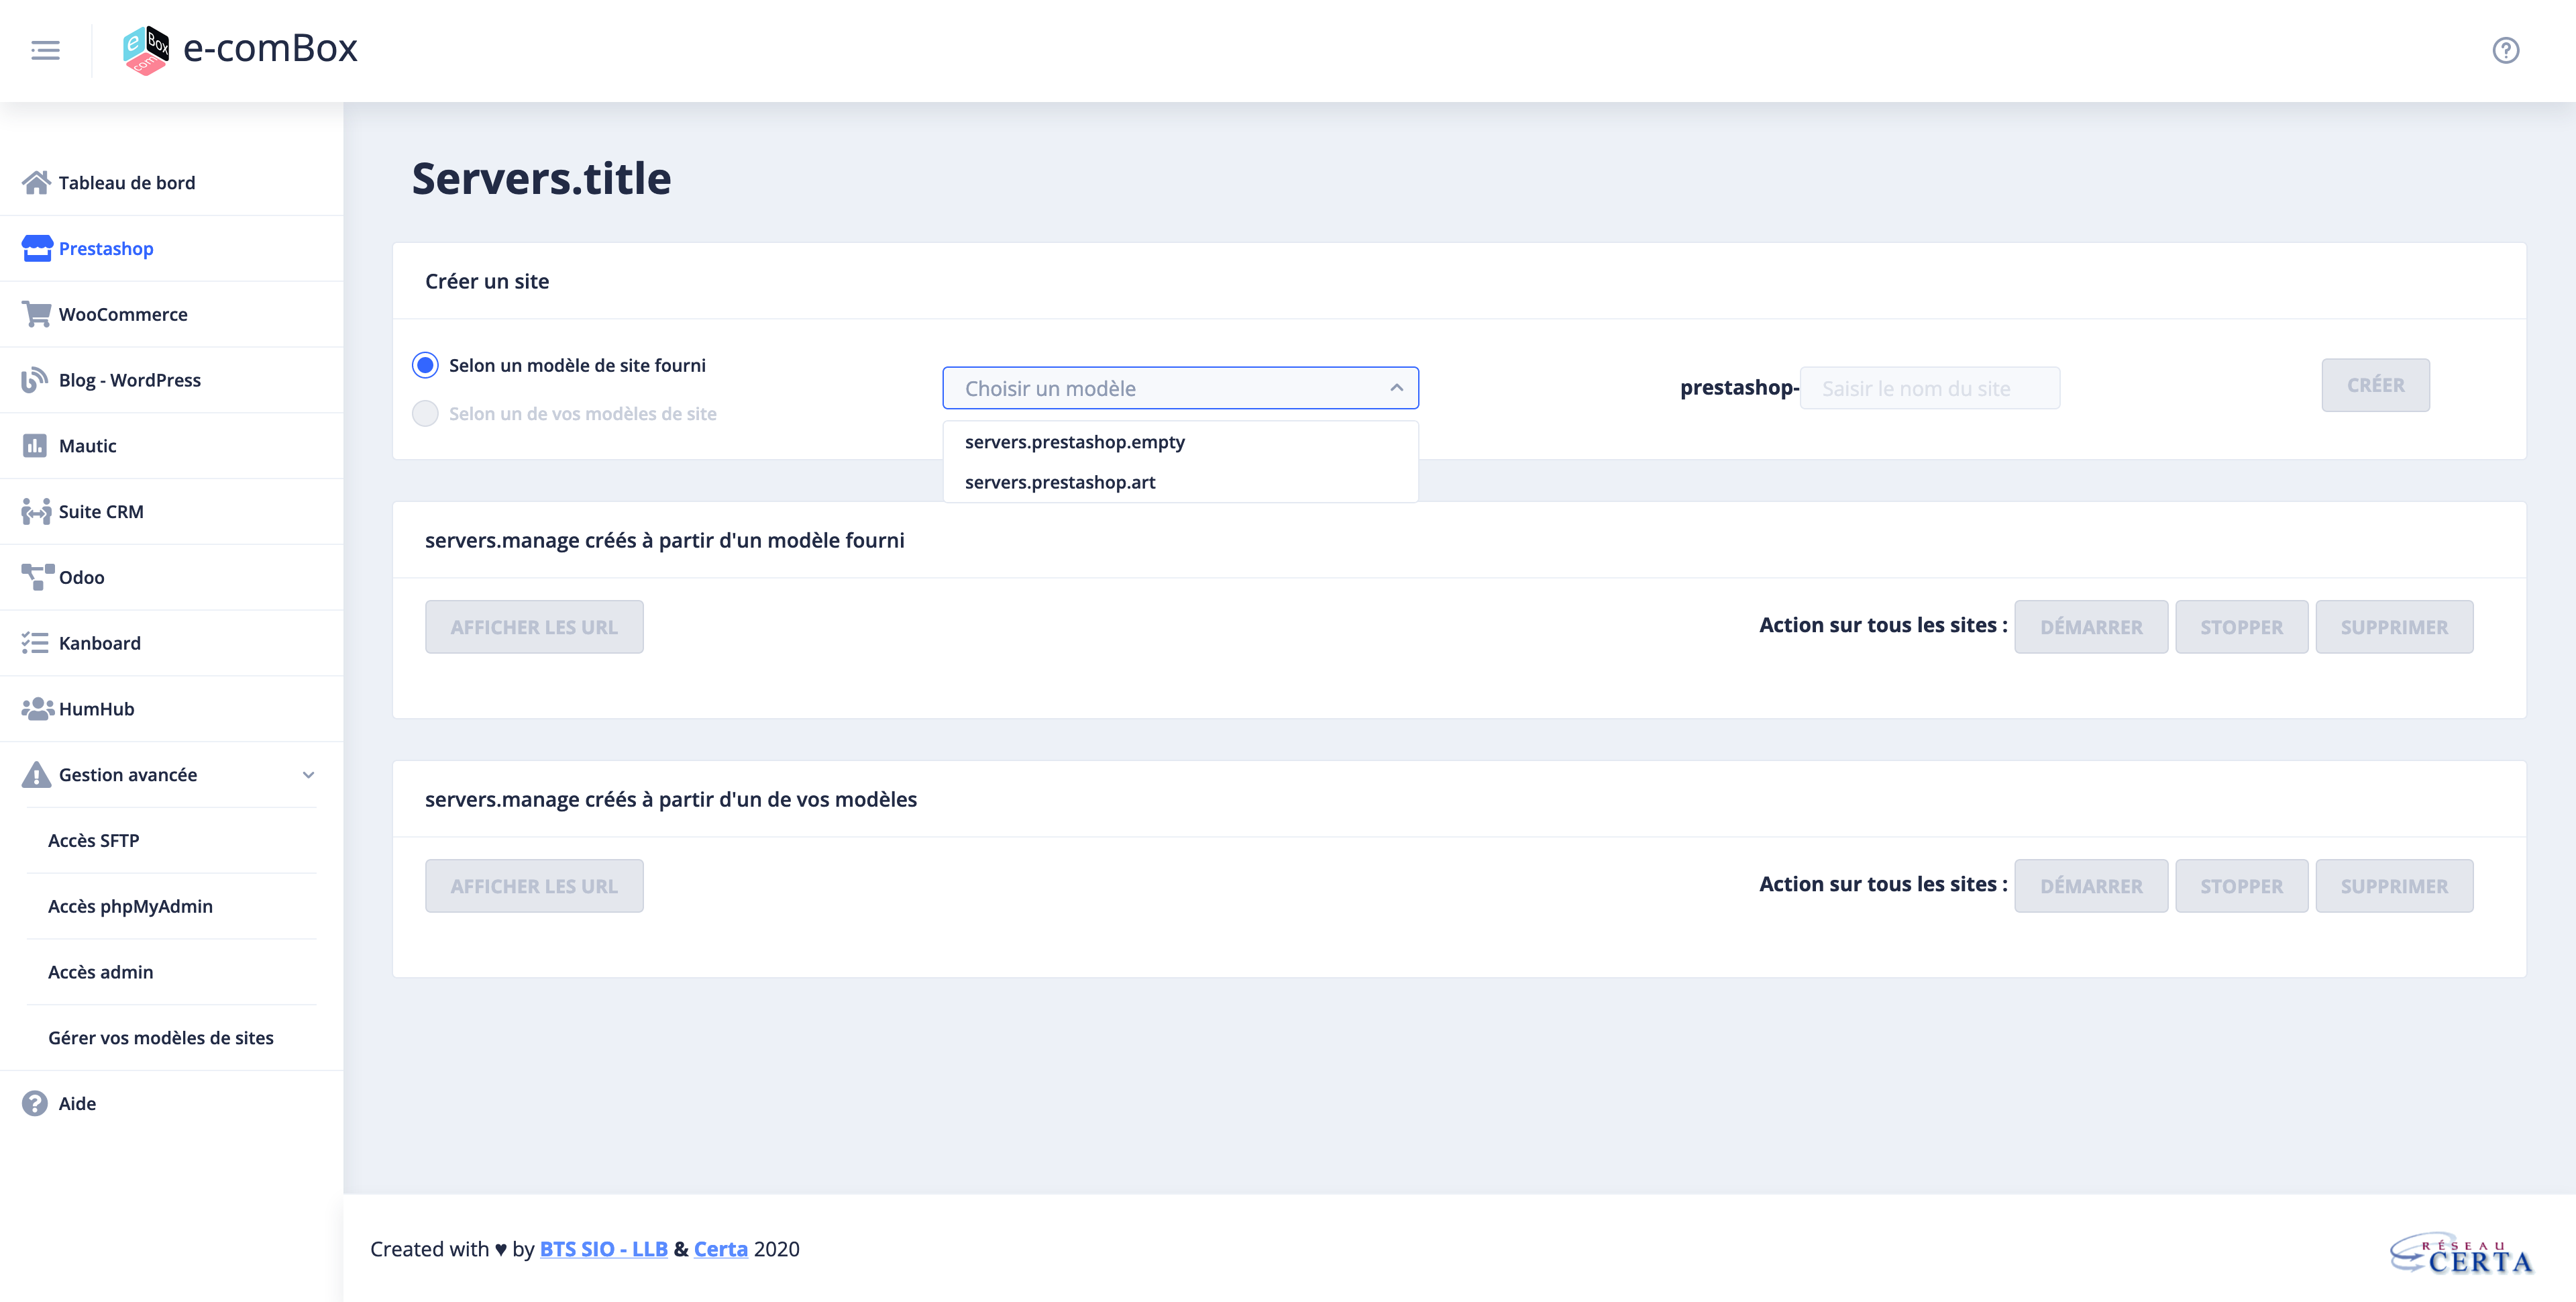Click the HumHub people icon
The width and height of the screenshot is (2576, 1302).
point(37,709)
